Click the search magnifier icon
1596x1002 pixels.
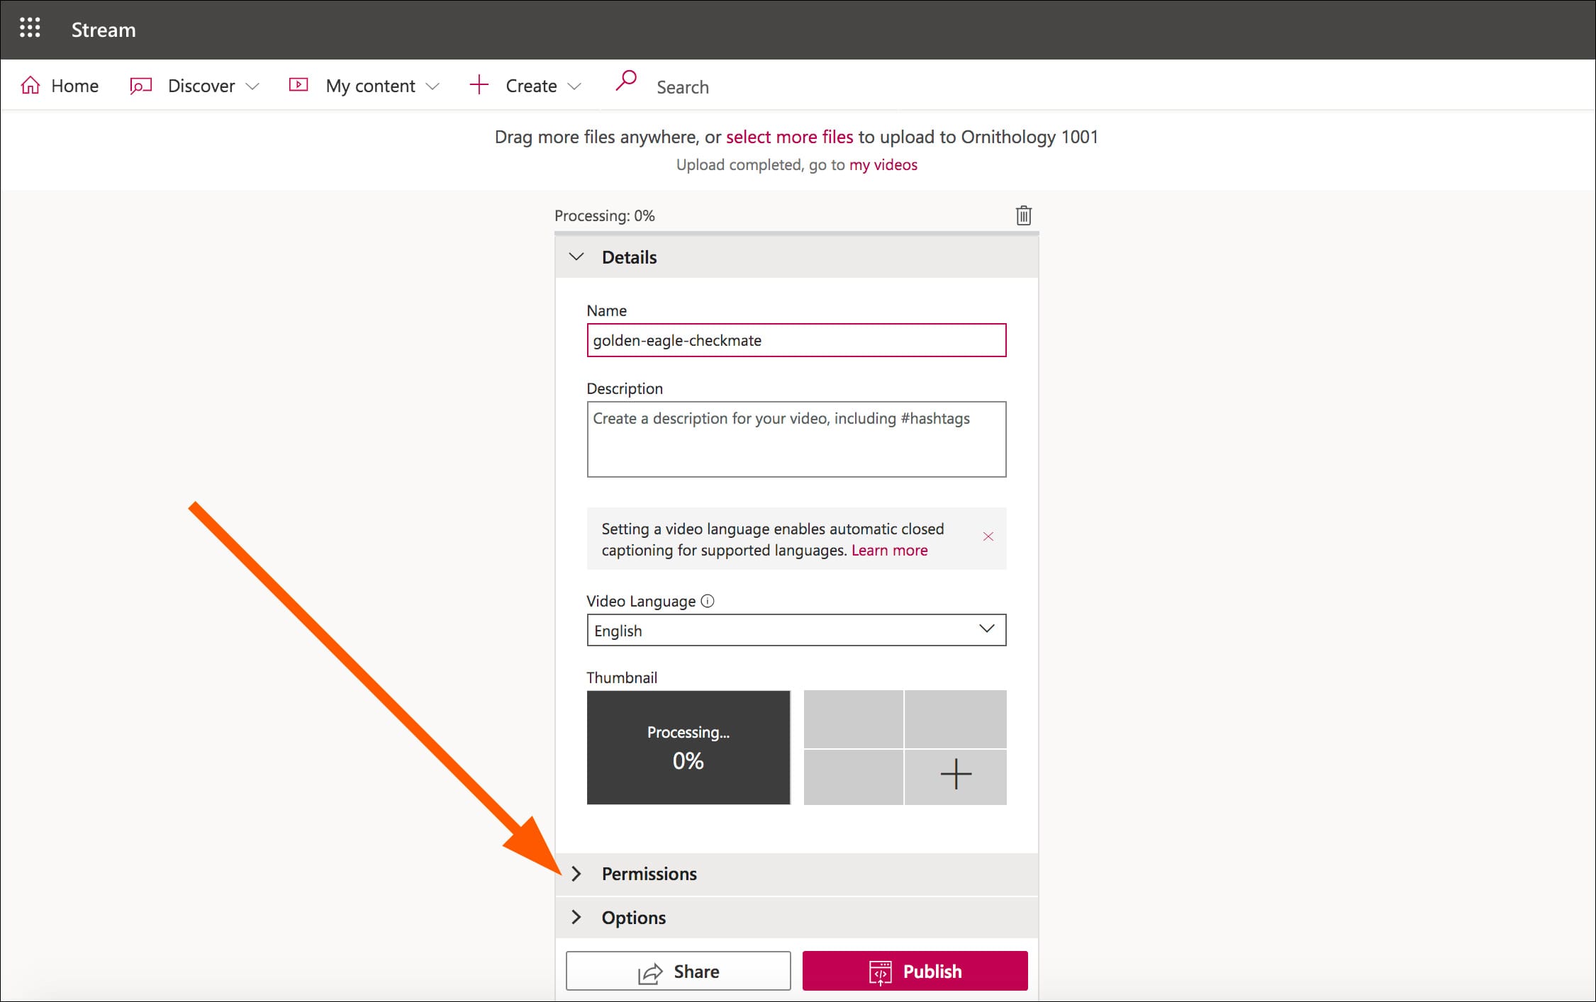pos(625,81)
